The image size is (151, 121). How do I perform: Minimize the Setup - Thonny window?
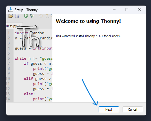[114, 10]
